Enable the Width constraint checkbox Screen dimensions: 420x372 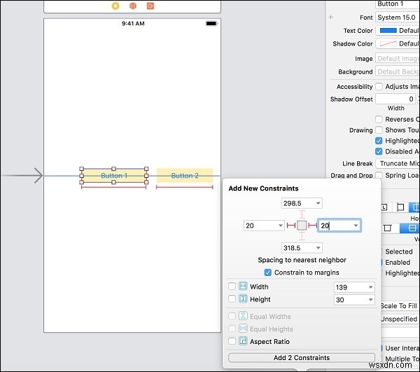(232, 287)
